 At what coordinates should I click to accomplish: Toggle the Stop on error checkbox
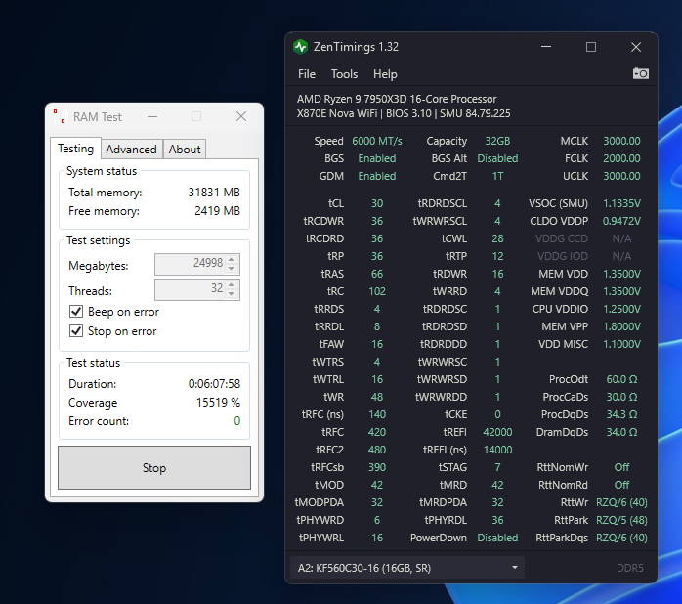pos(76,331)
